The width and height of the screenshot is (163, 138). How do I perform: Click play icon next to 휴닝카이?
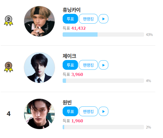click(x=103, y=19)
